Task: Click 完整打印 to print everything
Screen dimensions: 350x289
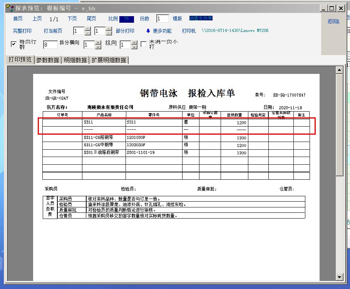Action: click(22, 31)
